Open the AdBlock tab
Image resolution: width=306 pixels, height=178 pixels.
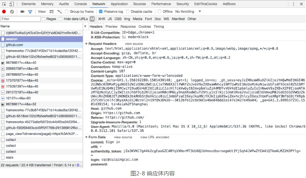229,4
